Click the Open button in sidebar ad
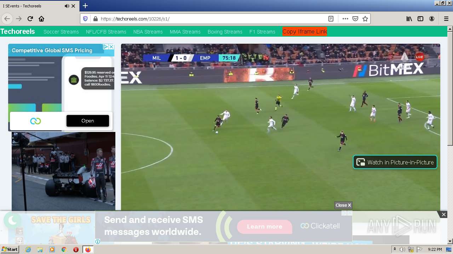Image resolution: width=453 pixels, height=254 pixels. point(88,121)
